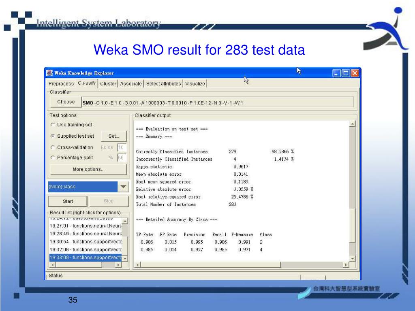Click result list scroll left arrow
This screenshot has width=415, height=311.
coord(52,265)
